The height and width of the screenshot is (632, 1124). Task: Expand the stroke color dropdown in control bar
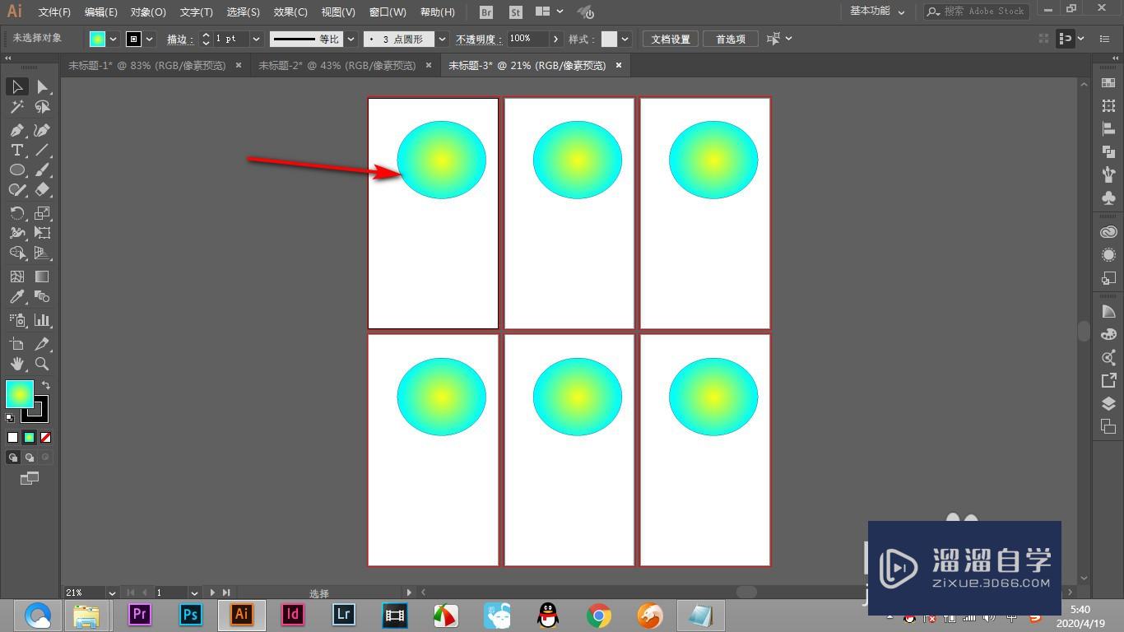coord(150,39)
